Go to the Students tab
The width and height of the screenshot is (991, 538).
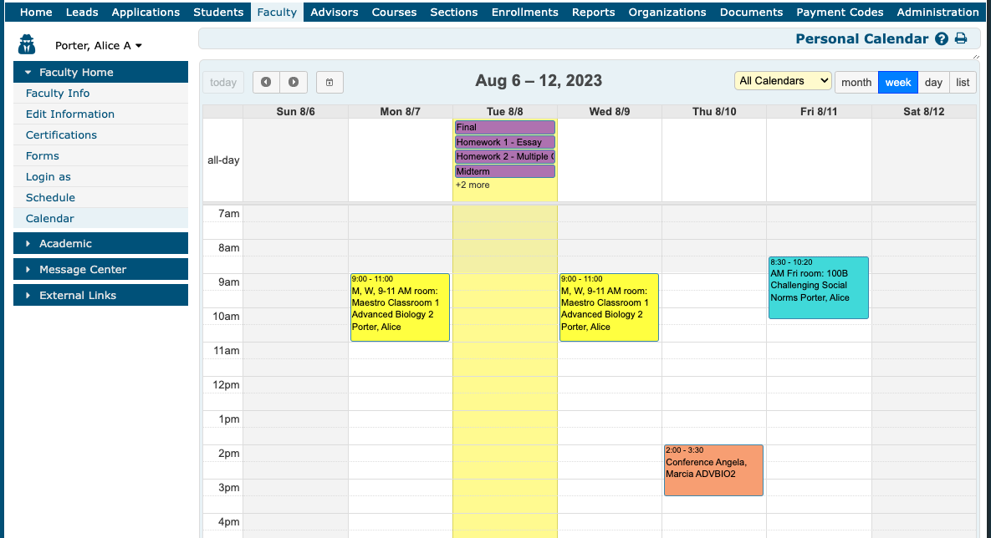pos(218,12)
